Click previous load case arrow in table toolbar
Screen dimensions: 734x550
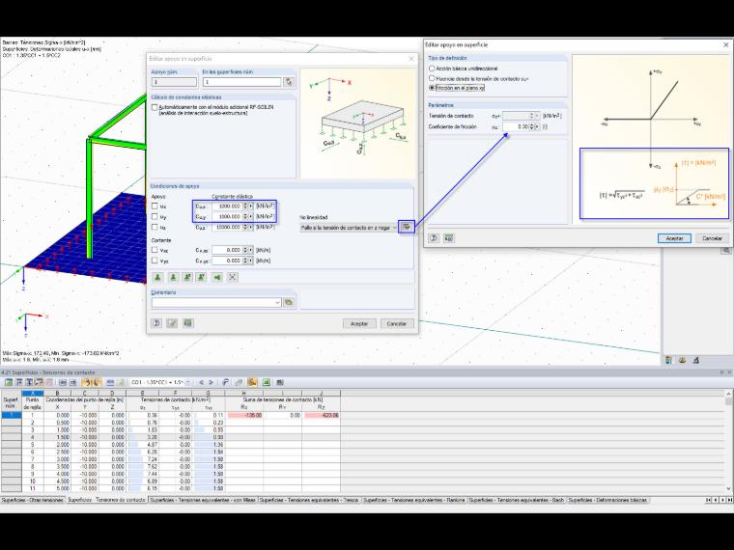click(201, 382)
